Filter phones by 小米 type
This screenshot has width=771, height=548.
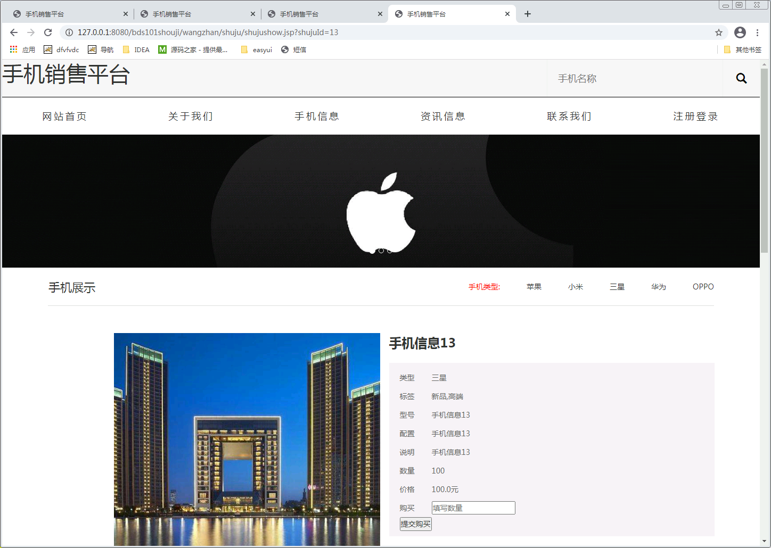576,287
